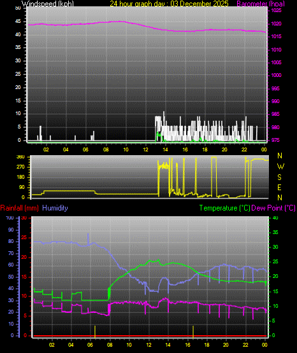Click the green 40 on the temperature axis
This screenshot has width=297, height=353.
coord(275,218)
